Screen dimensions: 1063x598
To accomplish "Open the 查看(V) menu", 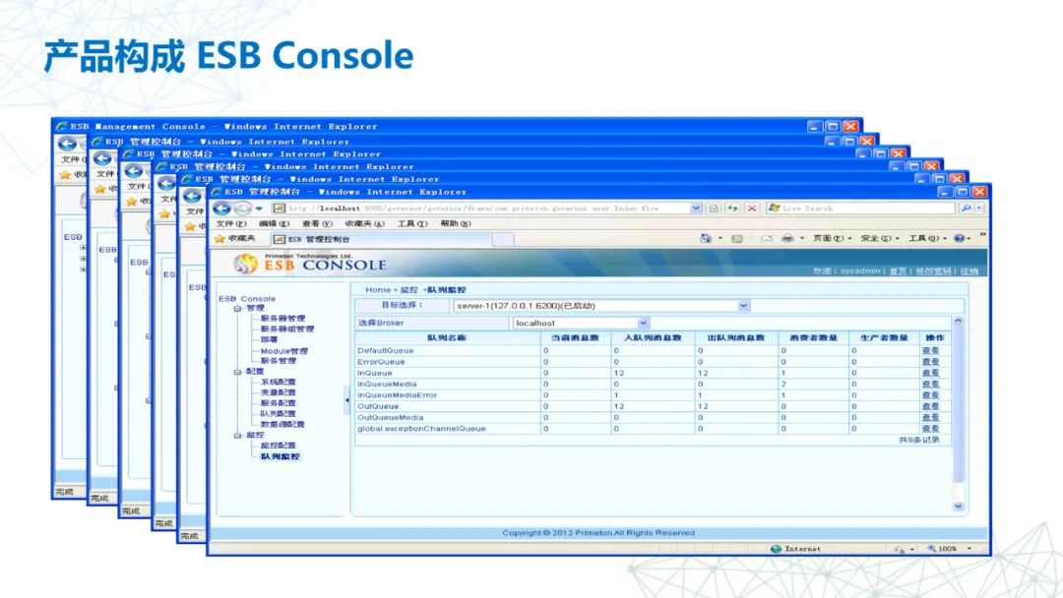I will (x=317, y=223).
